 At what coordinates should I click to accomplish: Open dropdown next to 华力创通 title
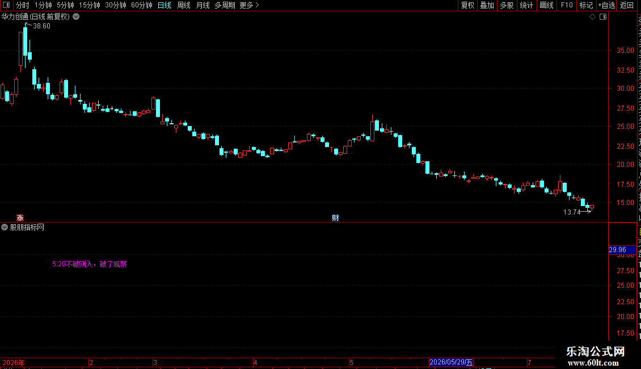pyautogui.click(x=76, y=17)
